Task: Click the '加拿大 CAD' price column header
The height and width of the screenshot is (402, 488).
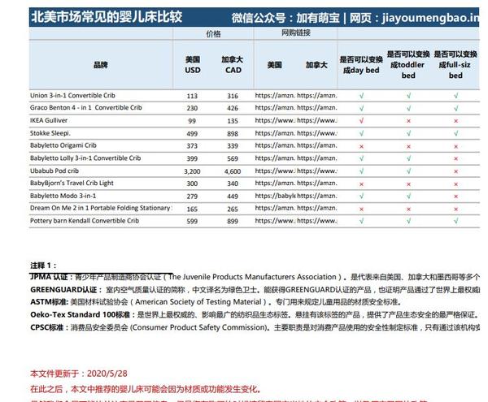Action: 233,65
